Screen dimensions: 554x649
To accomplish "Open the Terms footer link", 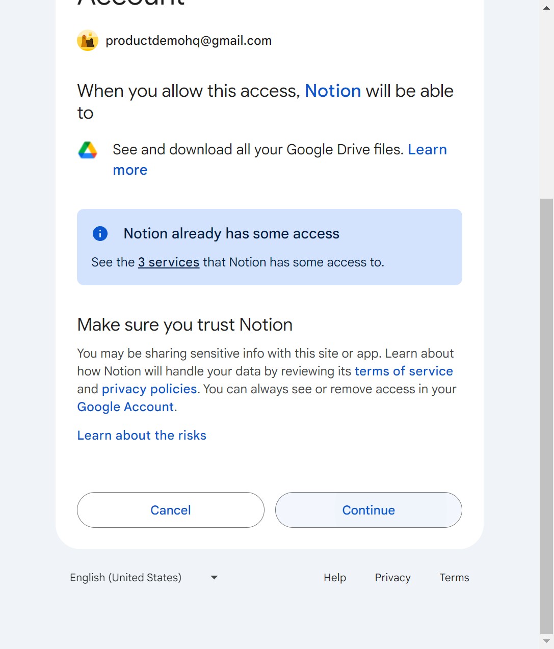I will tap(455, 578).
